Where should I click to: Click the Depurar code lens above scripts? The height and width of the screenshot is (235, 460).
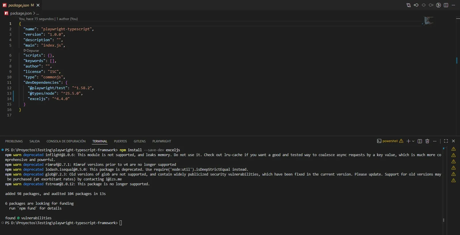pos(31,50)
